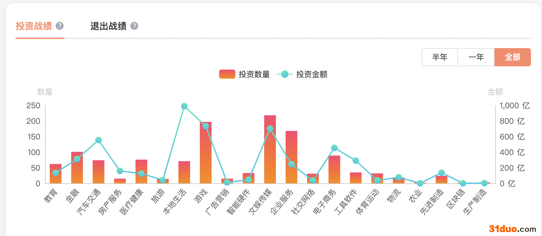This screenshot has width=542, height=236.
Task: Switch to the 退出战绩 tab
Action: (x=108, y=26)
